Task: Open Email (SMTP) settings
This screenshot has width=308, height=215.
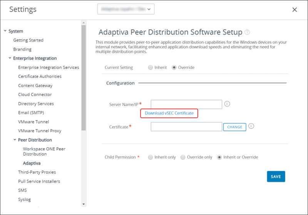Action: (x=31, y=113)
